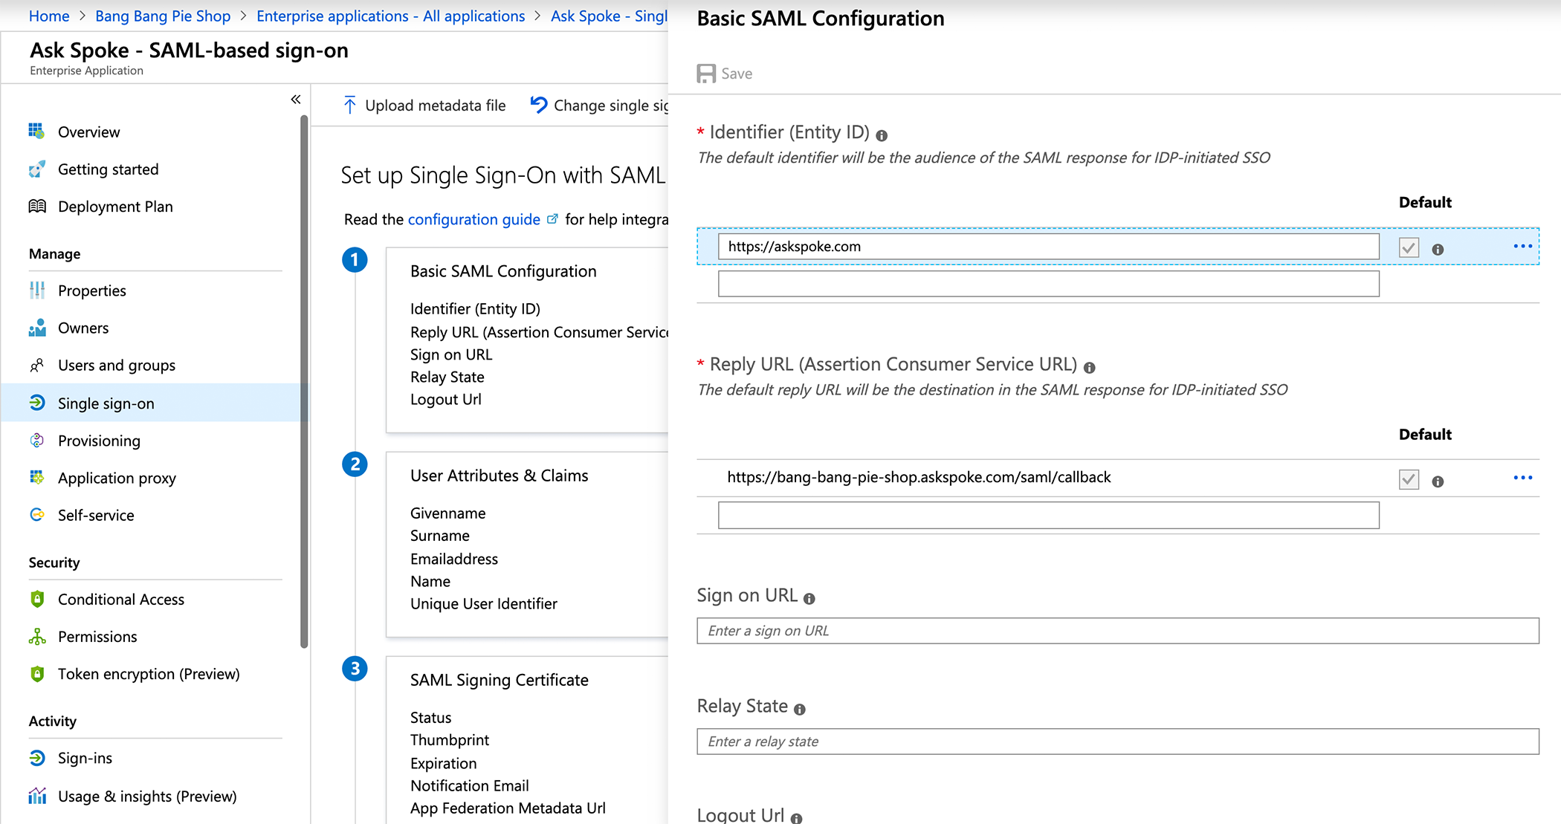The width and height of the screenshot is (1561, 824).
Task: Click Upload metadata file button
Action: (x=424, y=106)
